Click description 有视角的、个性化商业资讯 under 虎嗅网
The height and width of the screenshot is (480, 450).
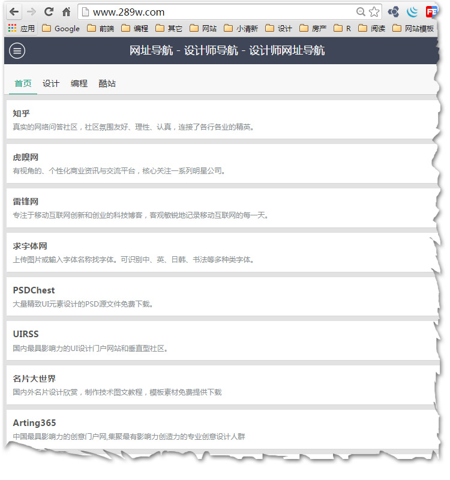coord(119,170)
